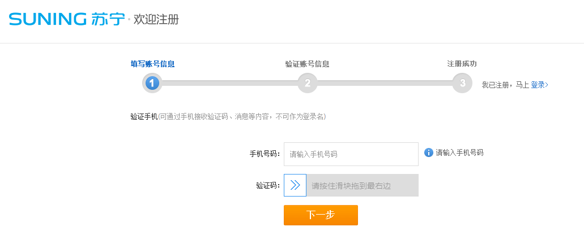Click the SUNING logo

click(47, 19)
